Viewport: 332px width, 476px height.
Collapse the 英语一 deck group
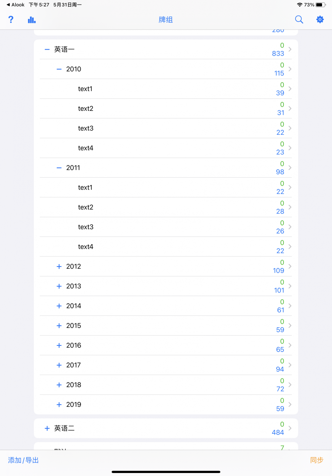click(47, 49)
